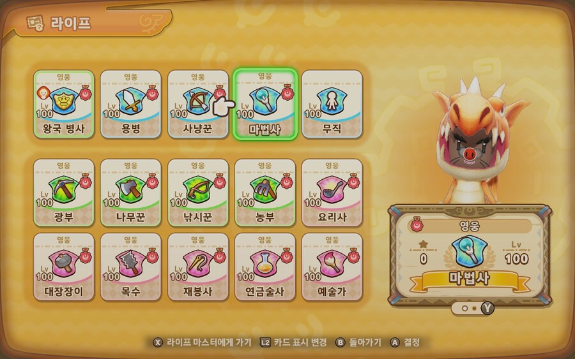Choose the 연금술사 flask life card

pos(264,267)
